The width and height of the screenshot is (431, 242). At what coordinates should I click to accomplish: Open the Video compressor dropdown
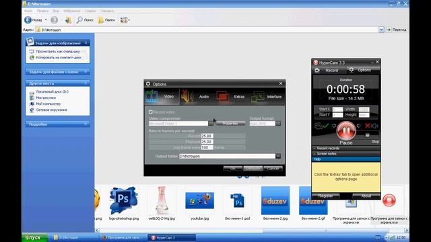click(x=211, y=124)
